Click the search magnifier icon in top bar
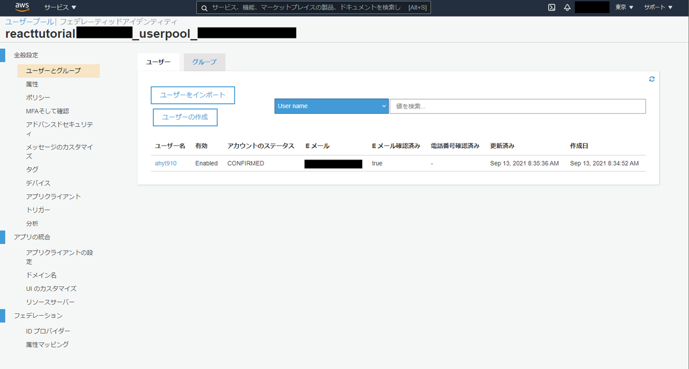The image size is (689, 369). [204, 7]
